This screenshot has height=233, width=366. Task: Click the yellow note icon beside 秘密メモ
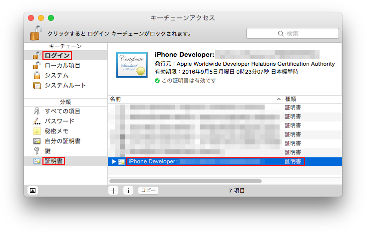click(x=37, y=131)
